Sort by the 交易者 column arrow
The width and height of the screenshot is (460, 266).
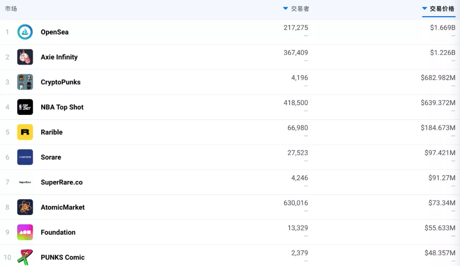tap(285, 9)
